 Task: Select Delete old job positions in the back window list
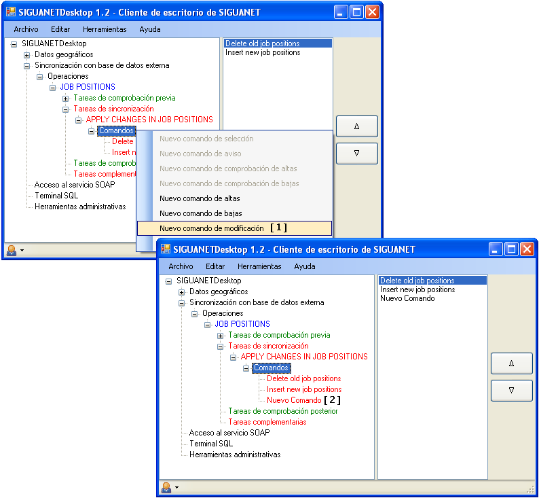tap(278, 43)
